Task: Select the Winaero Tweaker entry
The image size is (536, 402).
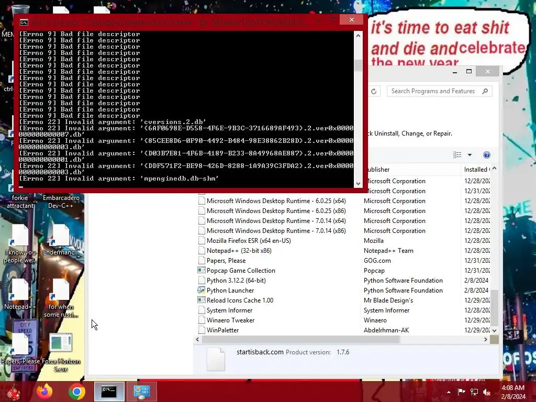Action: click(x=230, y=320)
